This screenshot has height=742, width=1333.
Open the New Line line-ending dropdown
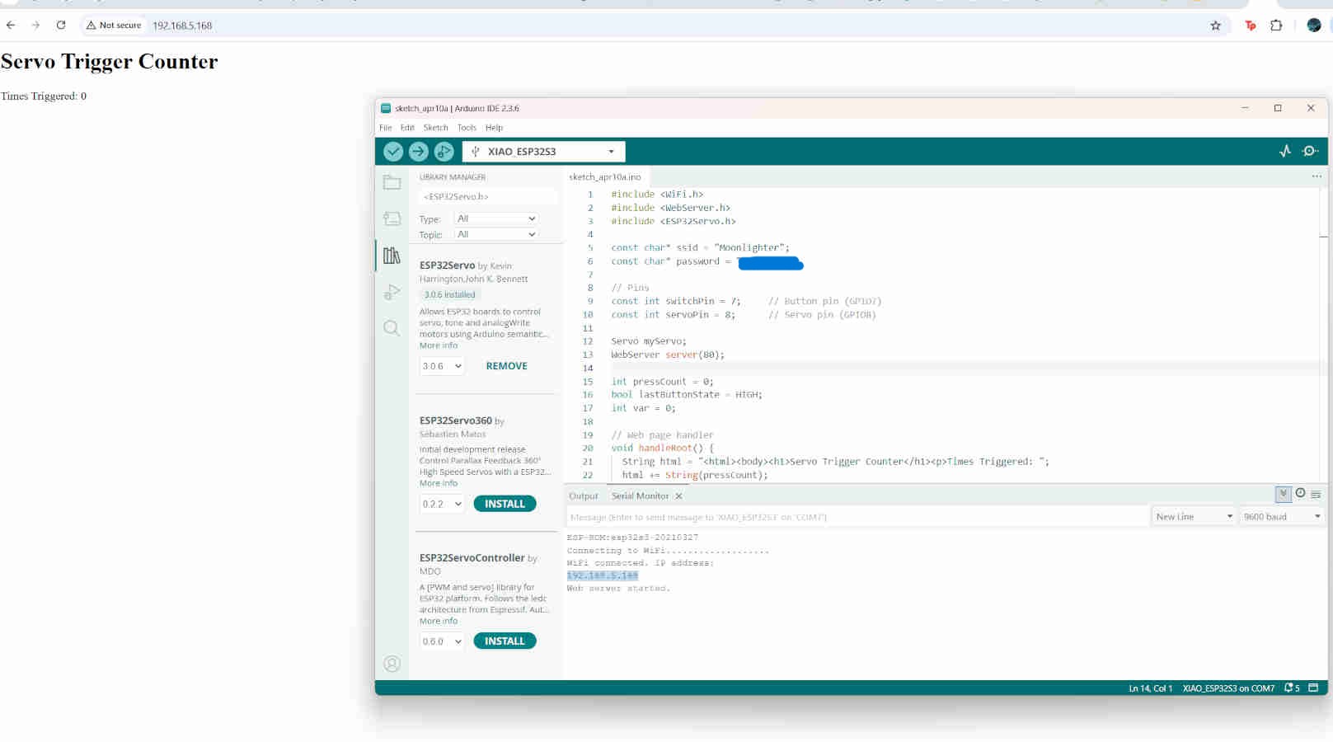pyautogui.click(x=1195, y=517)
